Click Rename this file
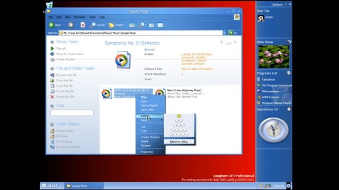 66,75
